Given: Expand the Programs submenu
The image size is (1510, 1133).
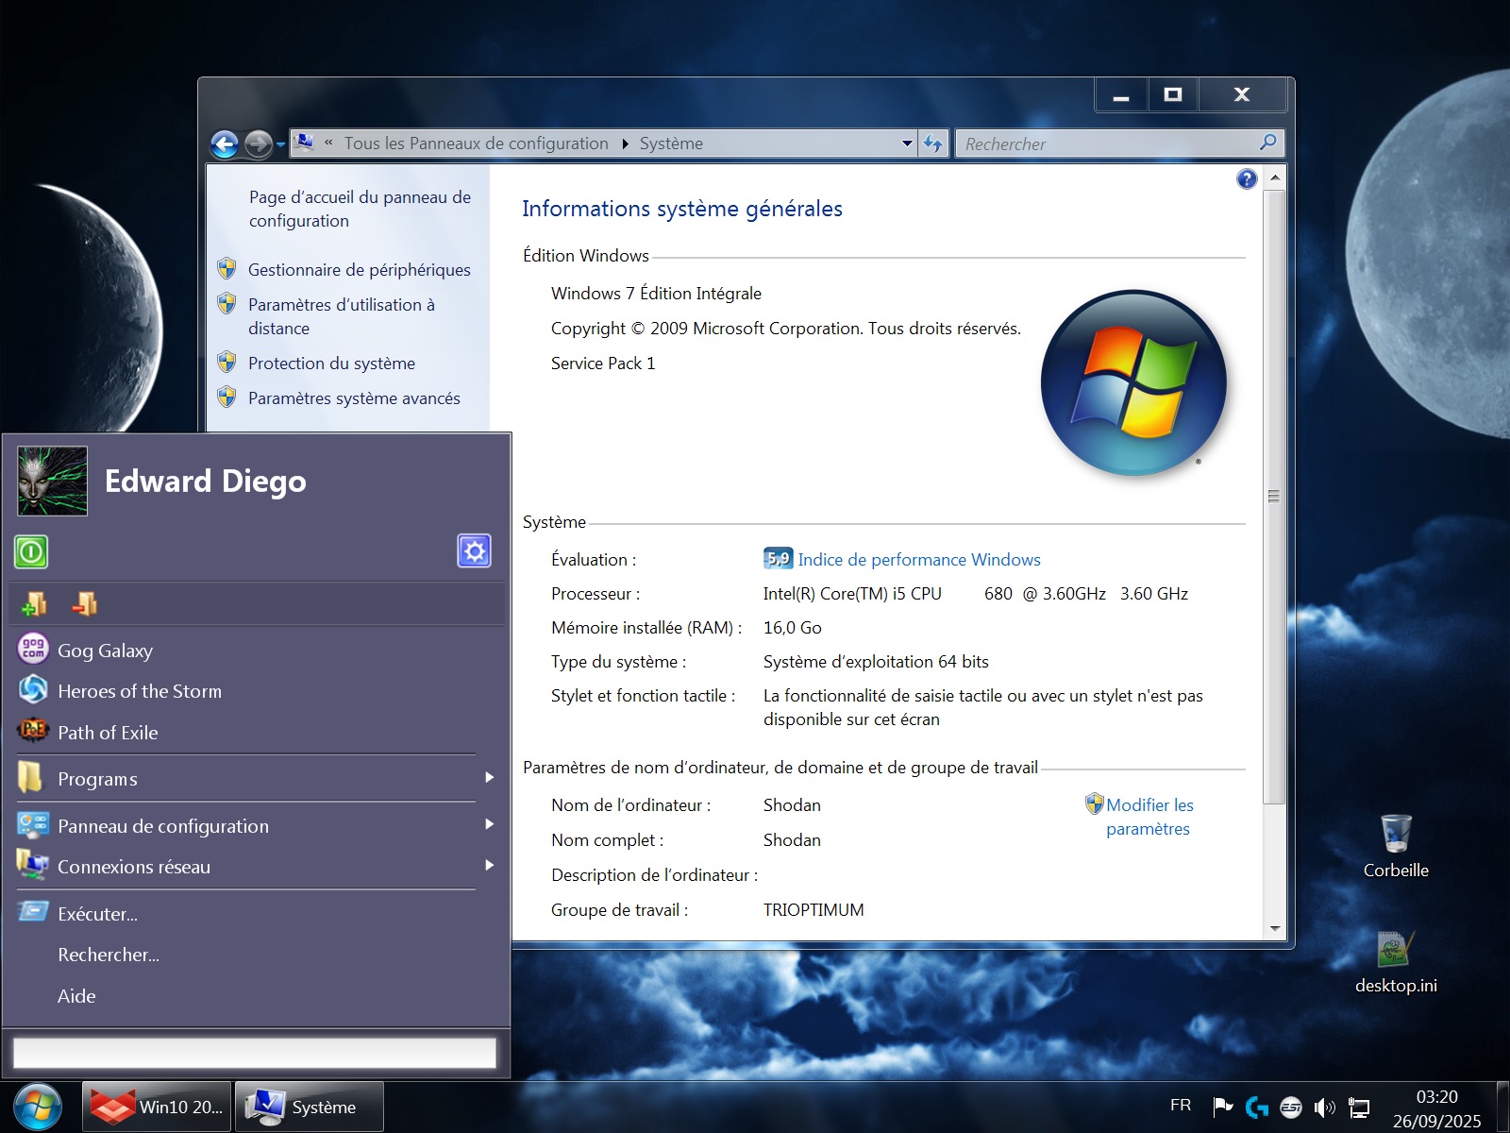Looking at the screenshot, I should click(97, 778).
